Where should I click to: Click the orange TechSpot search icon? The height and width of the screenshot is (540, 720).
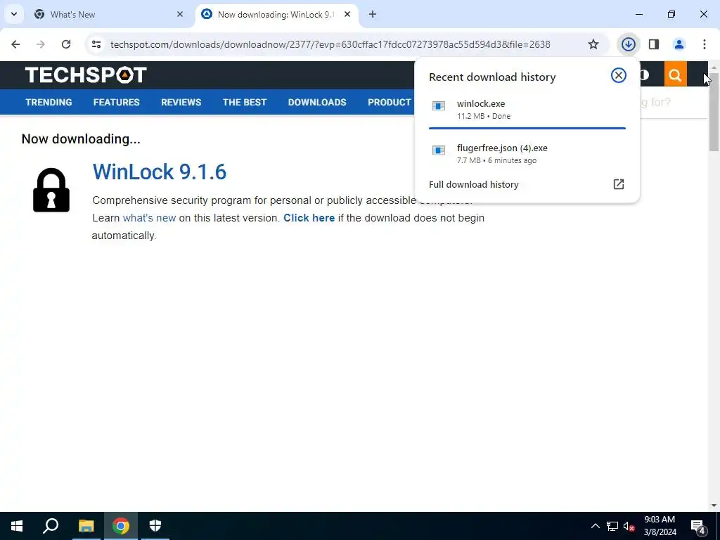point(675,75)
